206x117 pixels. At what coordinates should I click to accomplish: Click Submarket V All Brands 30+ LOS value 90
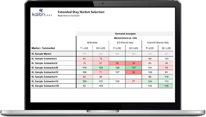pos(101,77)
